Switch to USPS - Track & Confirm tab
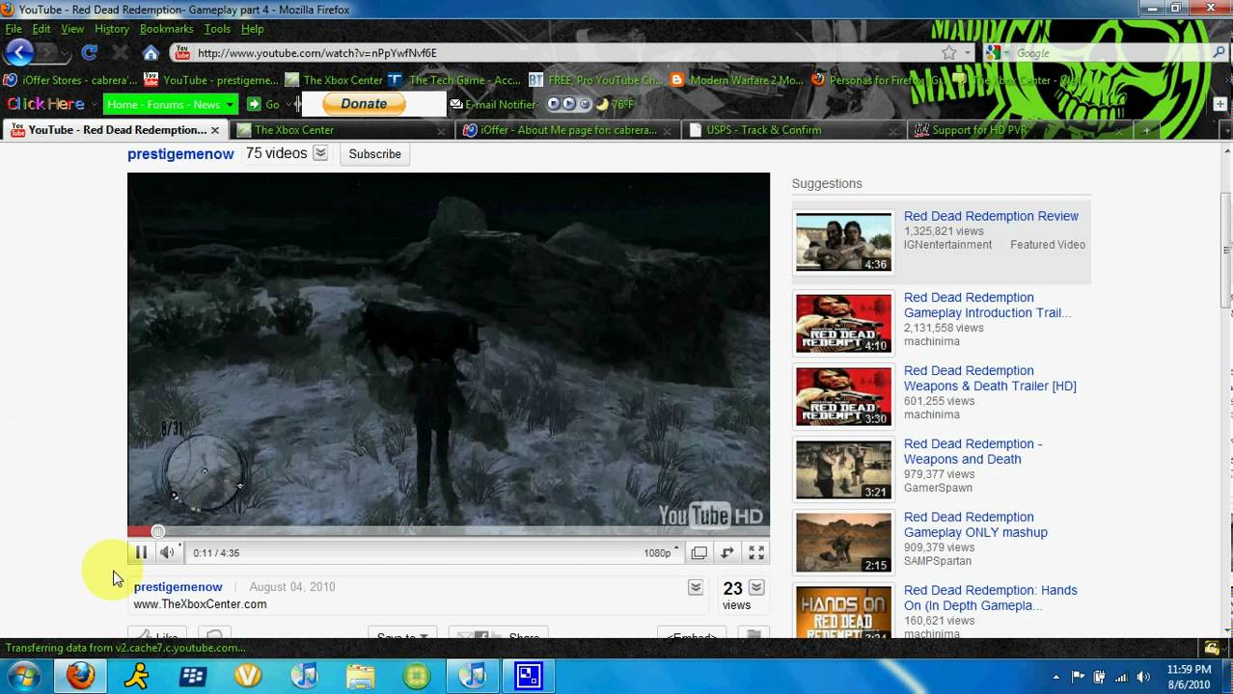1233x694 pixels. (793, 130)
